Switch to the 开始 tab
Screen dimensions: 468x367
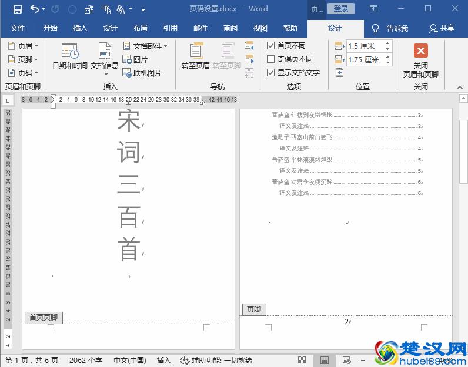(x=50, y=28)
